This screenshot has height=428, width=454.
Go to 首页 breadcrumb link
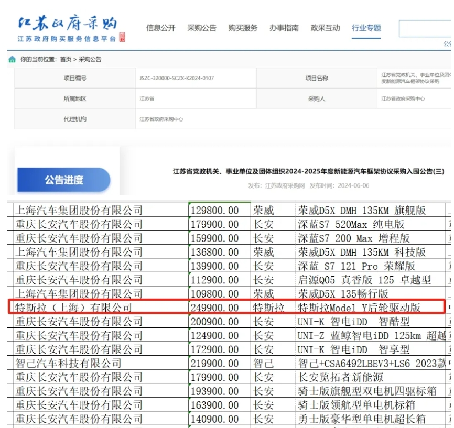66,59
